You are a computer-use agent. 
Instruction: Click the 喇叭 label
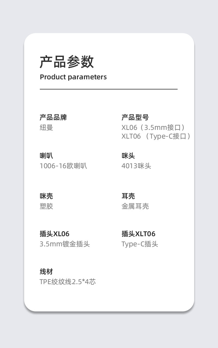click(x=47, y=156)
